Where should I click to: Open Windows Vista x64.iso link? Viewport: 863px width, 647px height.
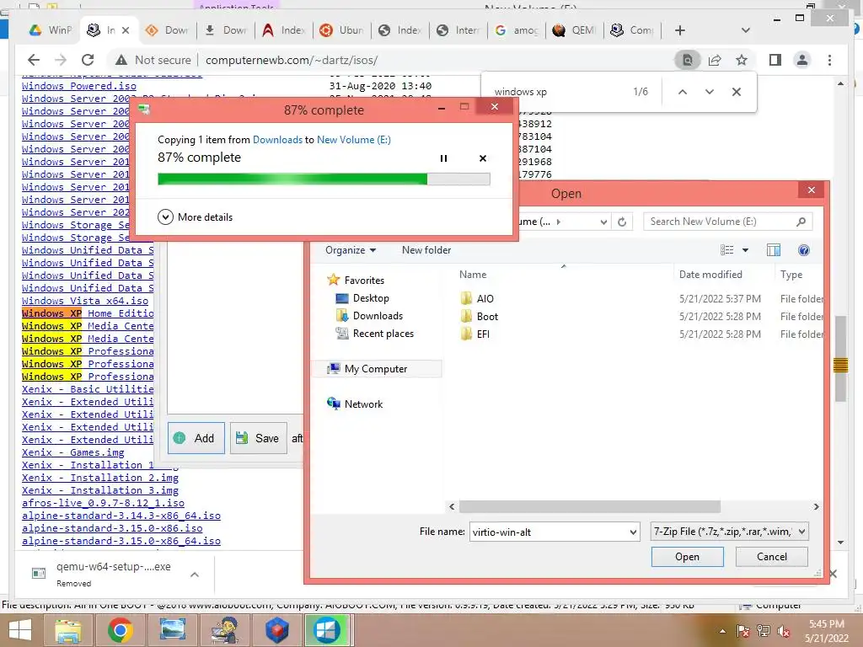[x=85, y=301]
